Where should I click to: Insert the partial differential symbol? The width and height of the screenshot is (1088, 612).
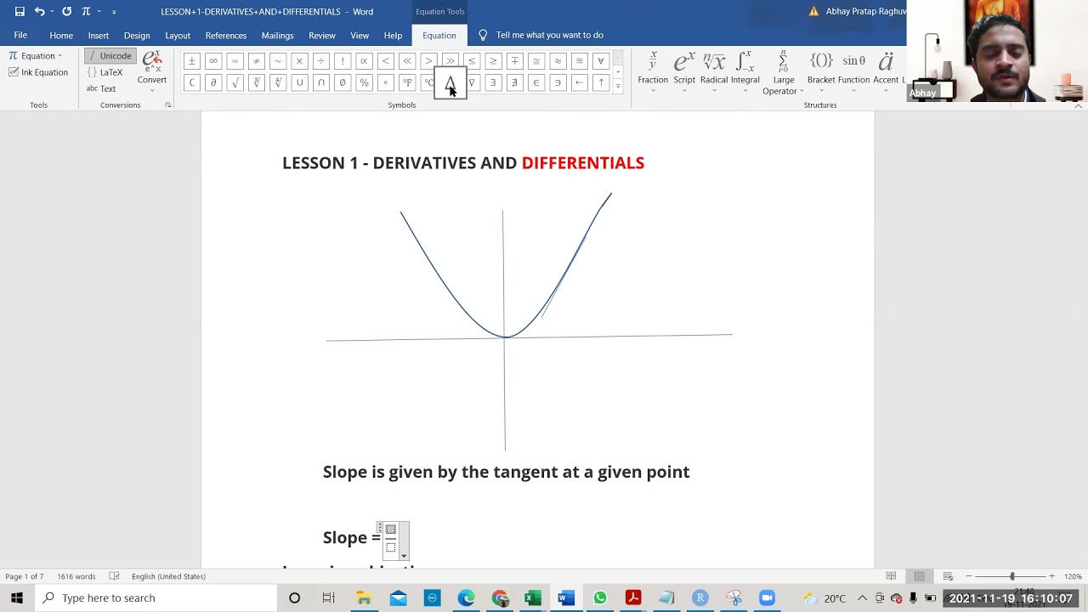point(213,82)
